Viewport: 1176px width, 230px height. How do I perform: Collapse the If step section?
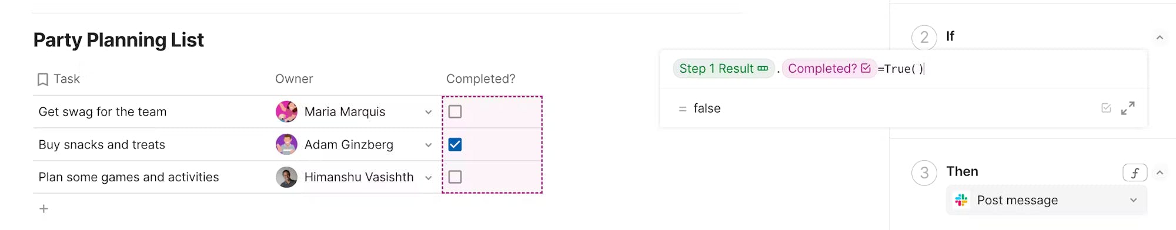1160,38
